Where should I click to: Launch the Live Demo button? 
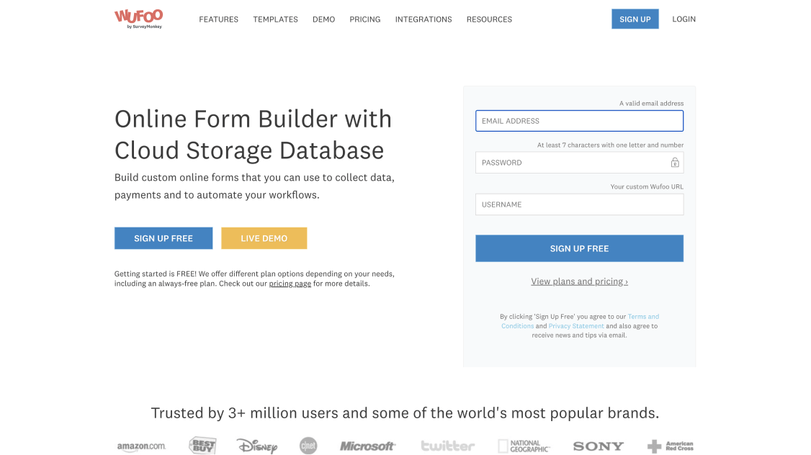[x=264, y=238]
